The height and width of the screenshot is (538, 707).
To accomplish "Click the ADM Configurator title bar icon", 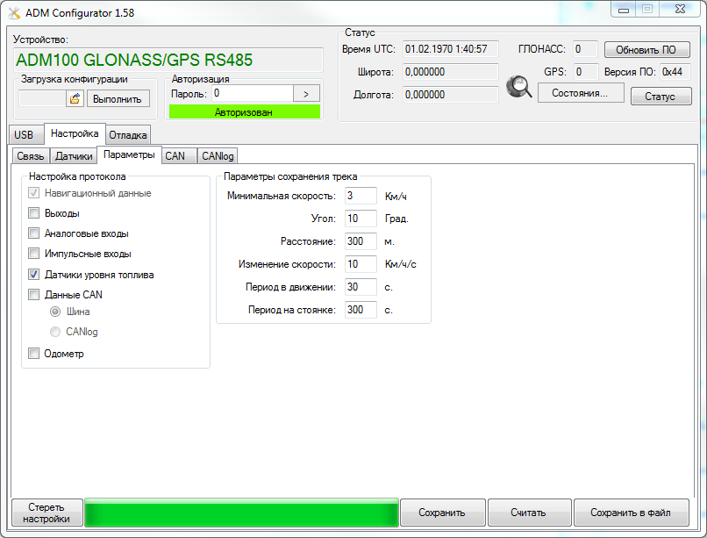I will point(14,13).
